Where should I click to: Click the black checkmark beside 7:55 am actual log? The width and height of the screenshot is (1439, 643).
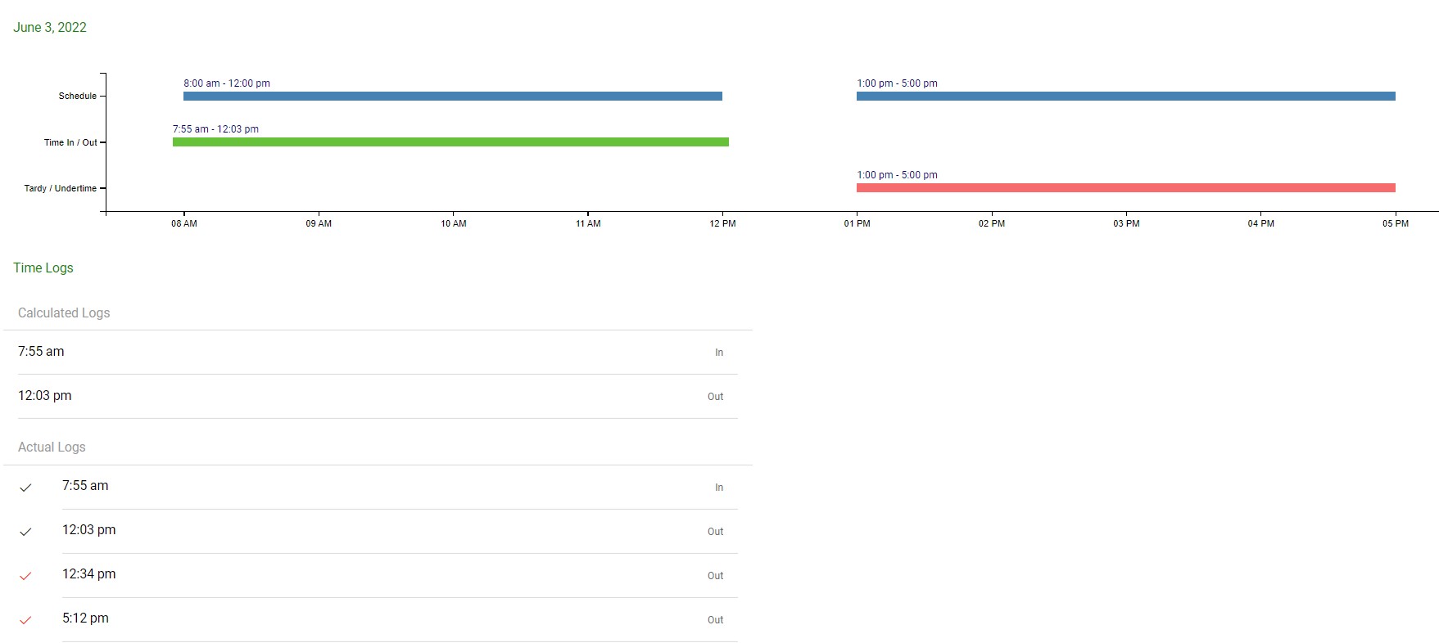25,488
